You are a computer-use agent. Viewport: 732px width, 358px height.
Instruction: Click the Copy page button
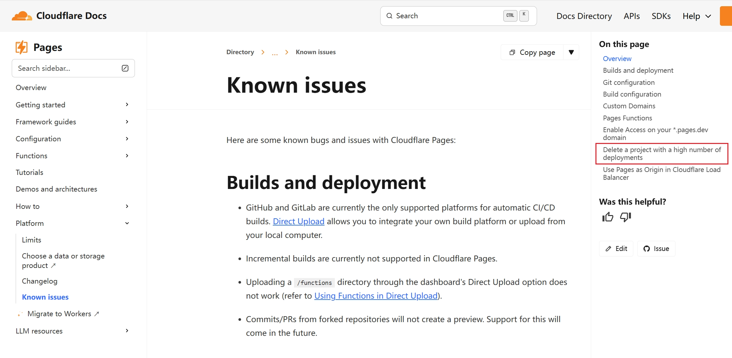(x=532, y=52)
